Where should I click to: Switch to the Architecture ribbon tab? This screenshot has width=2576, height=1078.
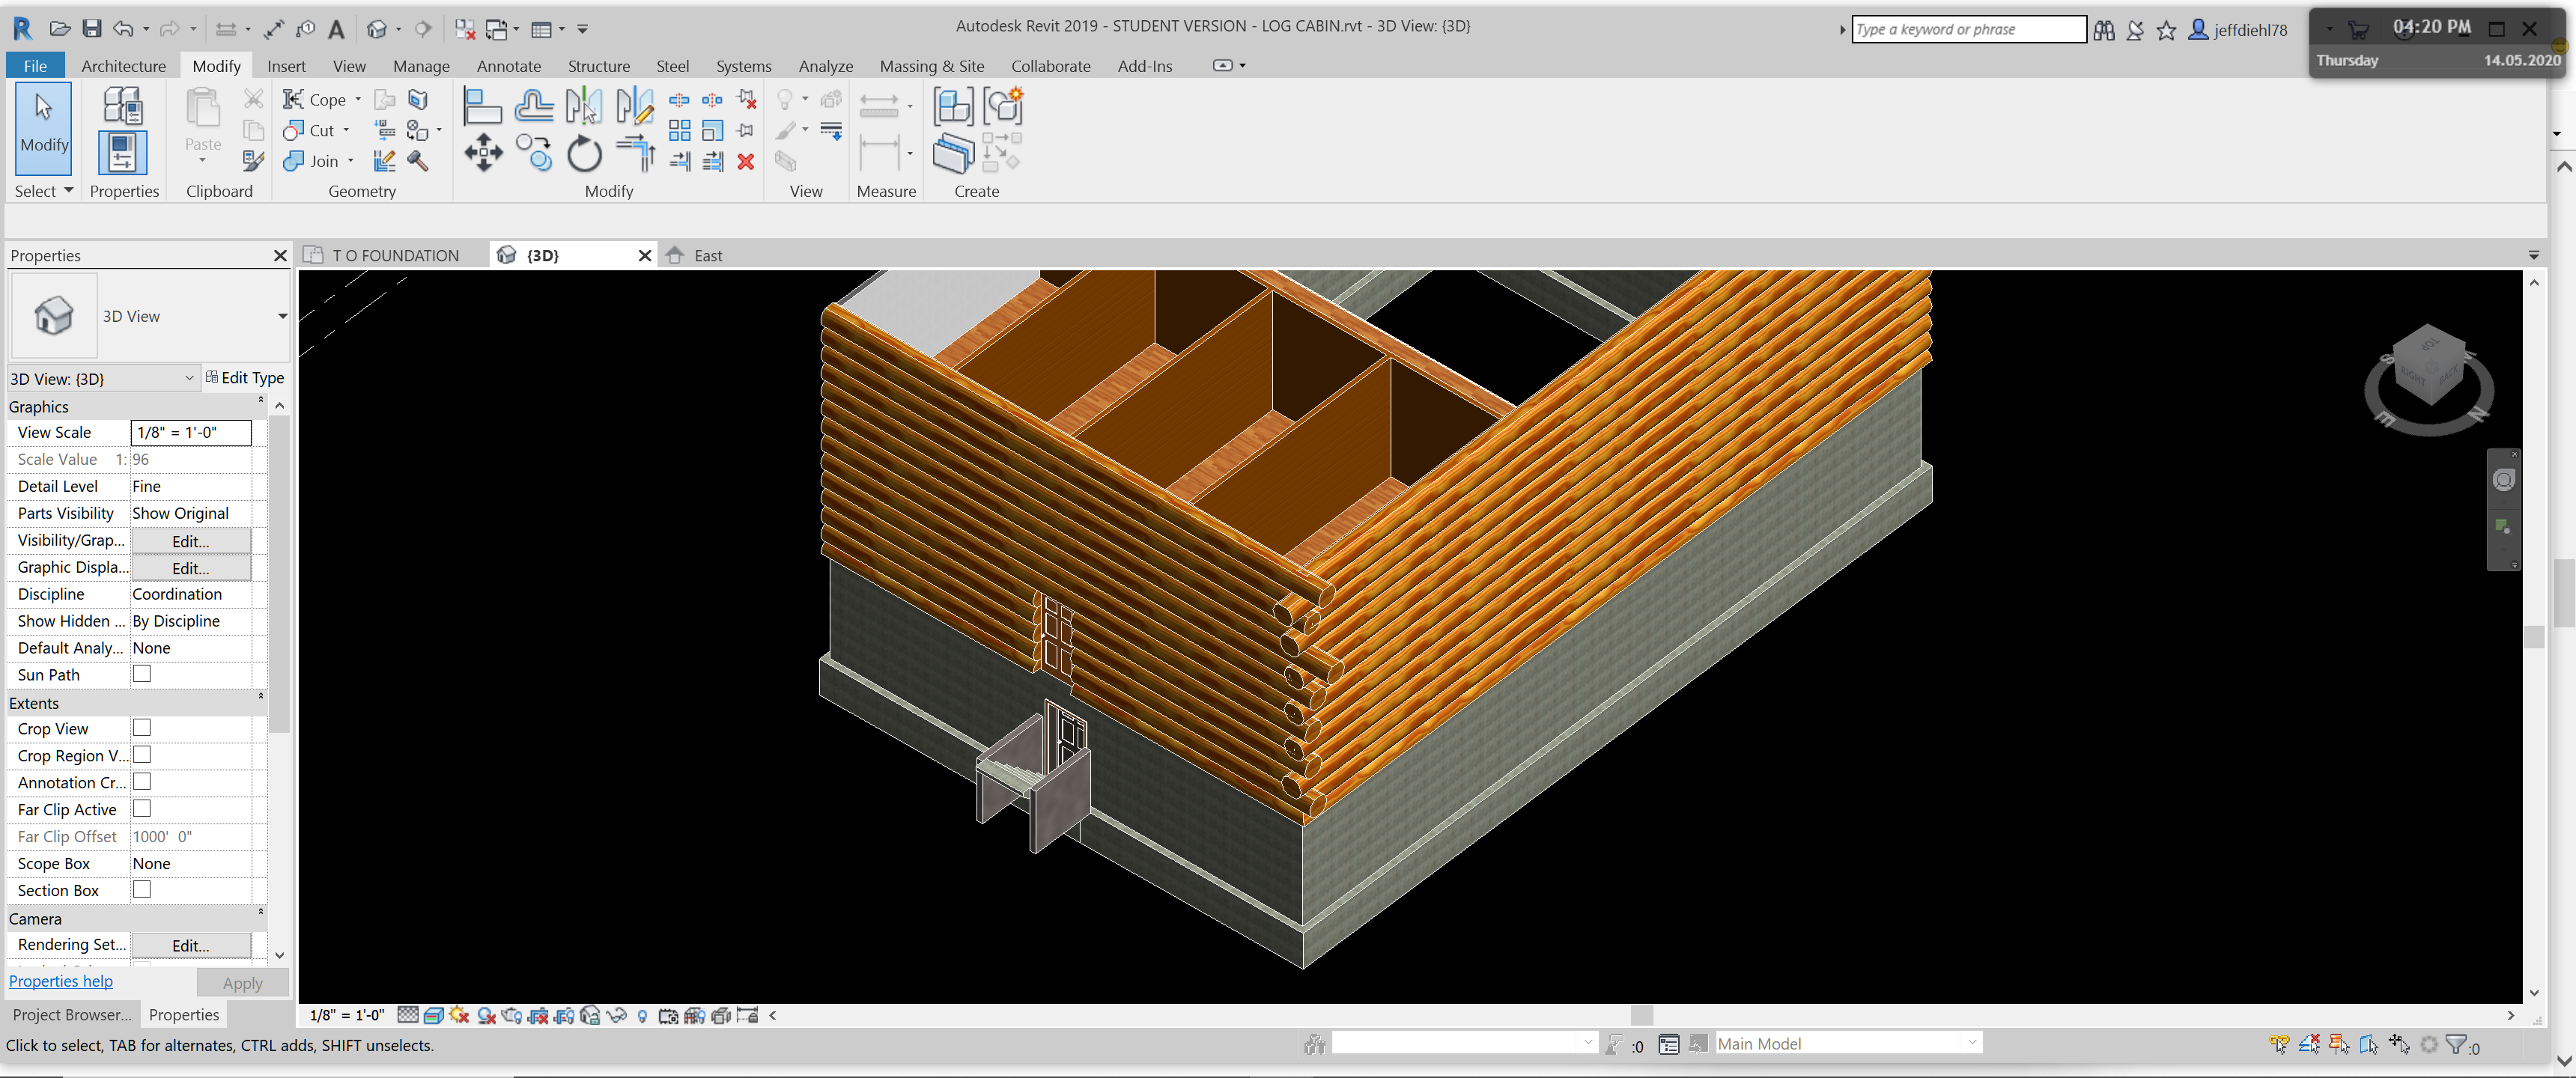(x=123, y=66)
